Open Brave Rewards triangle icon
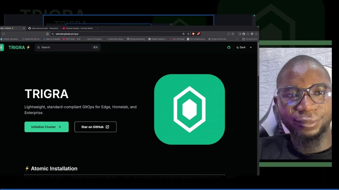Screen dimensions: 339x190 click(198, 34)
